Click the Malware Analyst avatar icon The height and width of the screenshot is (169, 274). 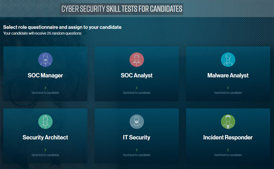[x=228, y=59]
